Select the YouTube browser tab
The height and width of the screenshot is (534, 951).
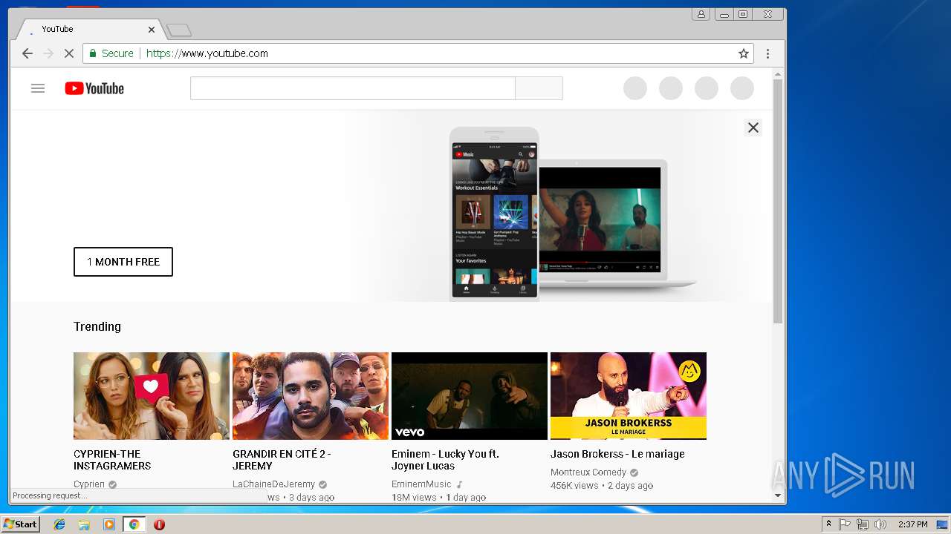89,29
